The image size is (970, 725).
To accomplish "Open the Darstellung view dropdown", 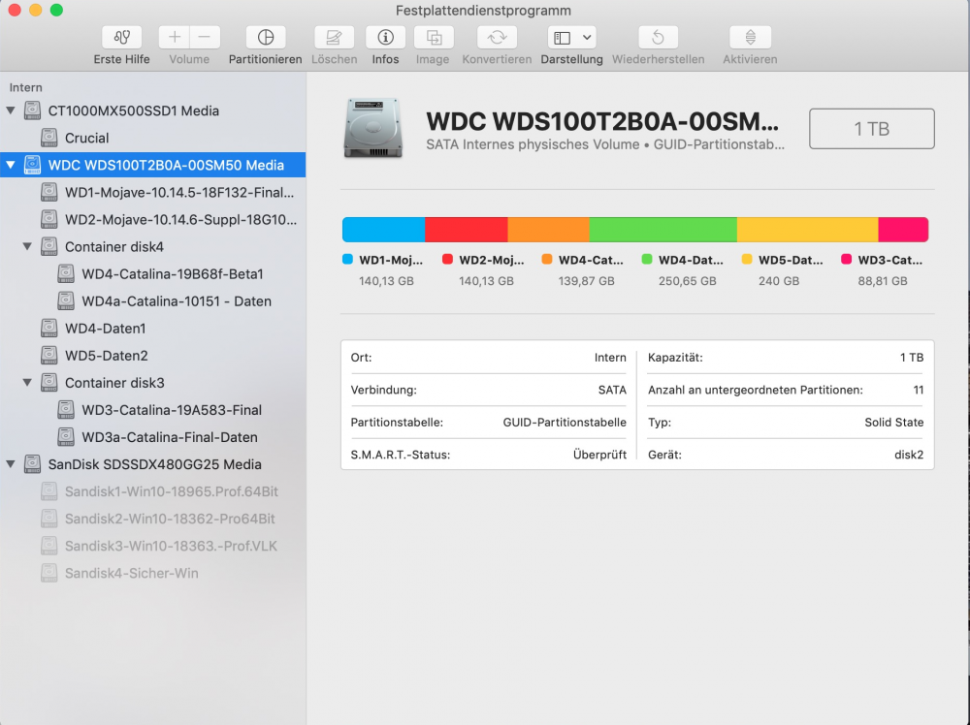I will click(x=571, y=38).
